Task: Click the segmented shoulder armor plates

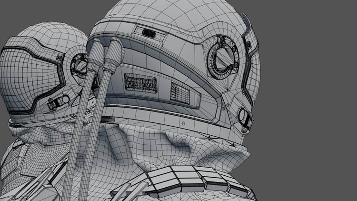Action: click(x=190, y=181)
